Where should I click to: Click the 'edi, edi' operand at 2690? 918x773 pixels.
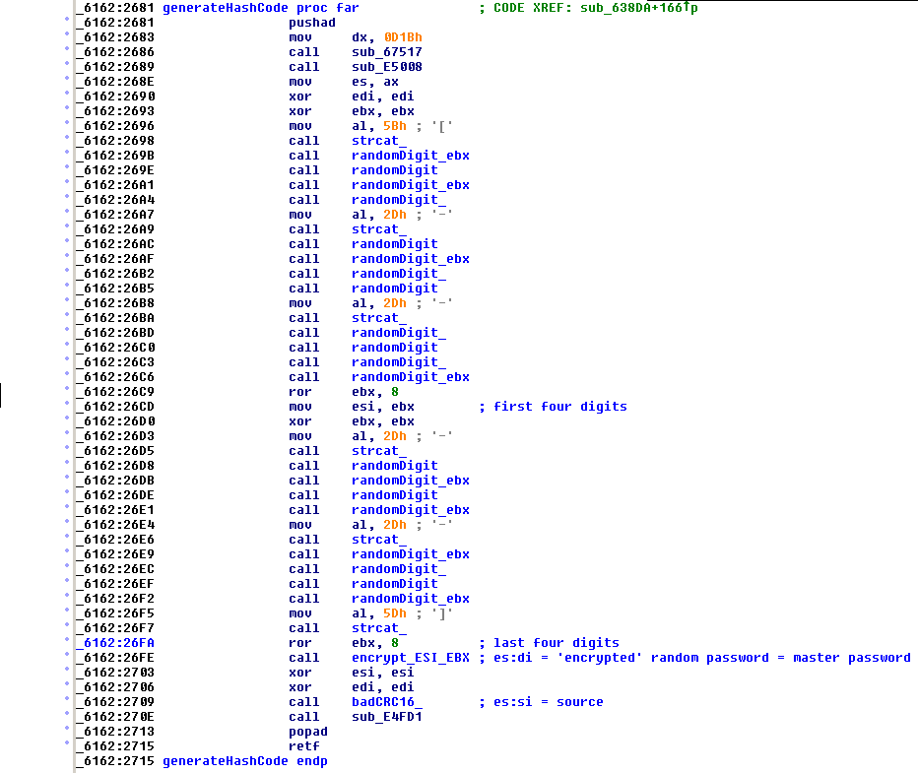383,96
